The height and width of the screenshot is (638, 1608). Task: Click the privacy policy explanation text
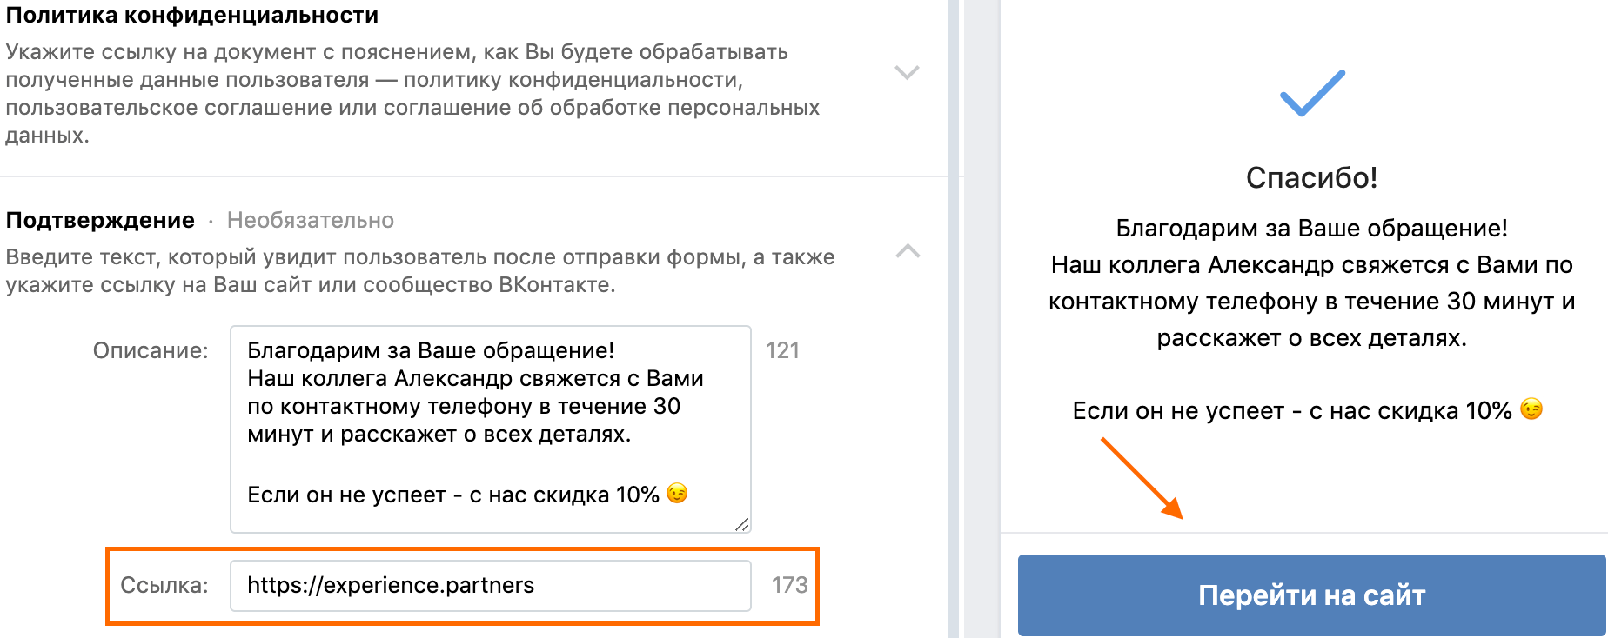(x=412, y=93)
